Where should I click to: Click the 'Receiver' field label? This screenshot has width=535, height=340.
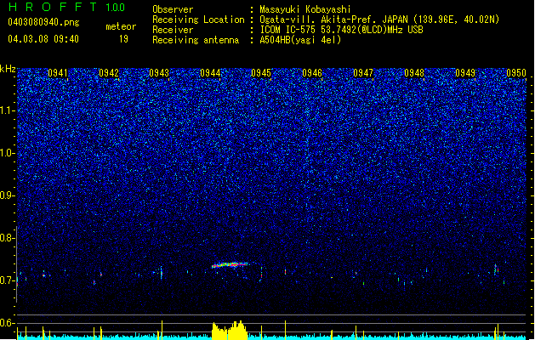pyautogui.click(x=173, y=30)
